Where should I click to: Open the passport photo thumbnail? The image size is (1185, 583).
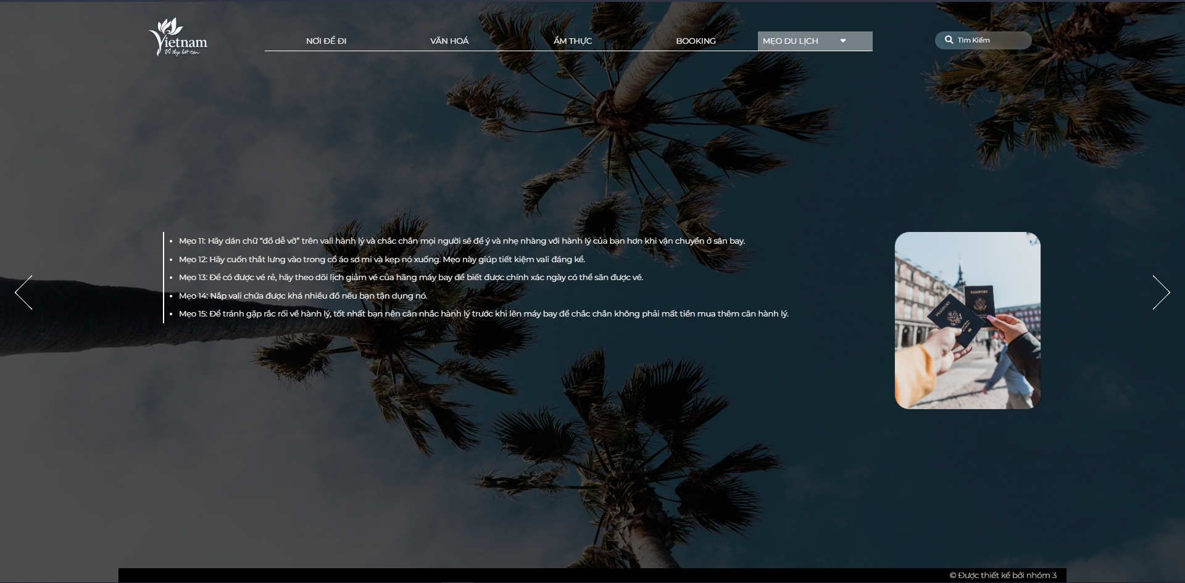[x=968, y=320]
